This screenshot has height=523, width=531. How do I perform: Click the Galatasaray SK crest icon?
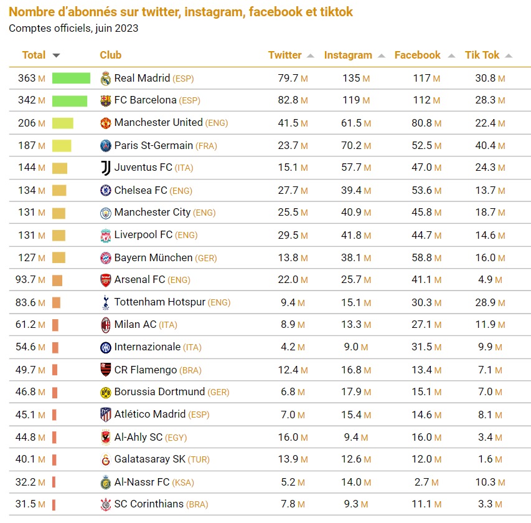(x=105, y=459)
